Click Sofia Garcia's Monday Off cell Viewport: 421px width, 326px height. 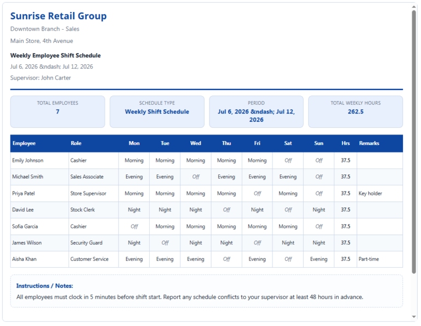point(134,227)
